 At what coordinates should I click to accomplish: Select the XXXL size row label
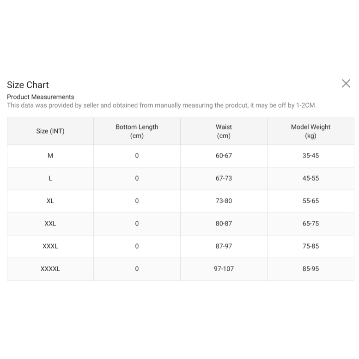50,246
